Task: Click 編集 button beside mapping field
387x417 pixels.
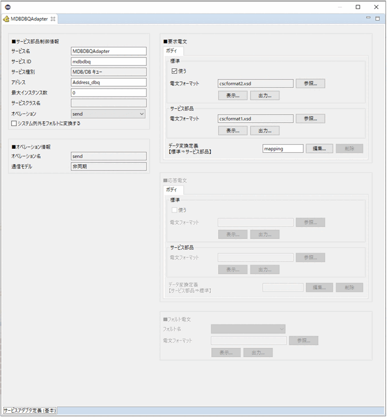Action: click(x=319, y=148)
